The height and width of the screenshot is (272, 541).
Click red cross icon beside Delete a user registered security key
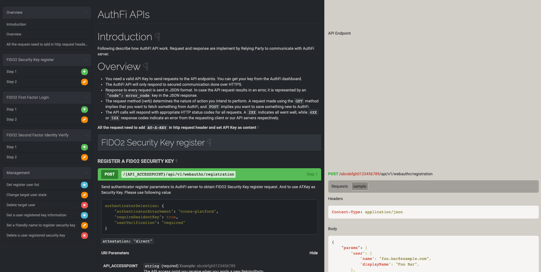point(85,235)
